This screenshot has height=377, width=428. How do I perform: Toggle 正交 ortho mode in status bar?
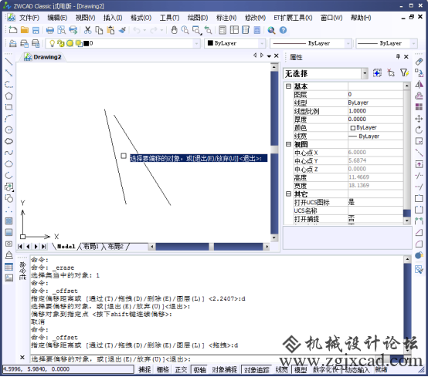181,369
